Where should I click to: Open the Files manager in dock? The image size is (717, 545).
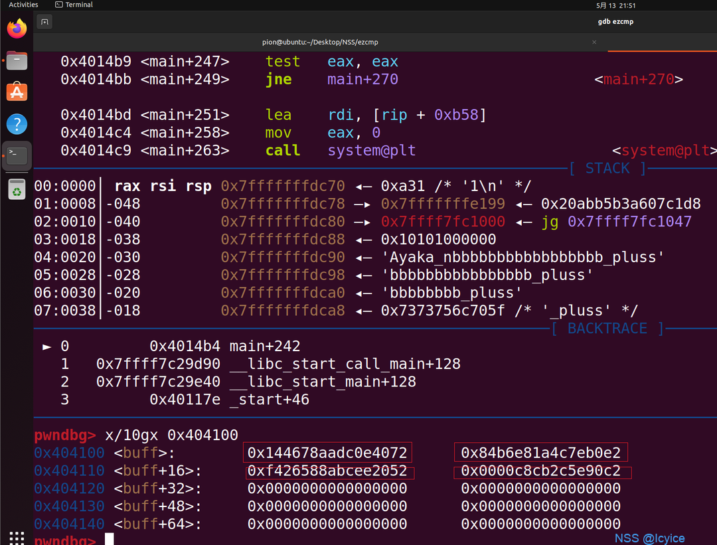click(17, 60)
